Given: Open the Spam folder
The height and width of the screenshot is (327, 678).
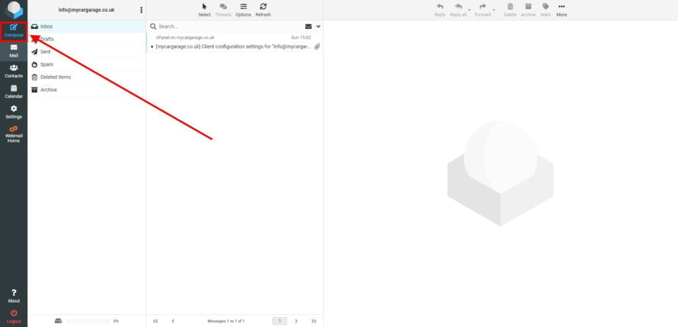Looking at the screenshot, I should pos(87,64).
